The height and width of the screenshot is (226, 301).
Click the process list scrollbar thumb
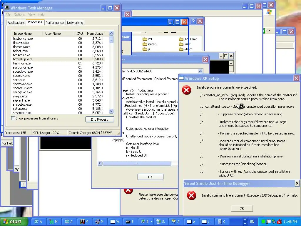pyautogui.click(x=111, y=40)
